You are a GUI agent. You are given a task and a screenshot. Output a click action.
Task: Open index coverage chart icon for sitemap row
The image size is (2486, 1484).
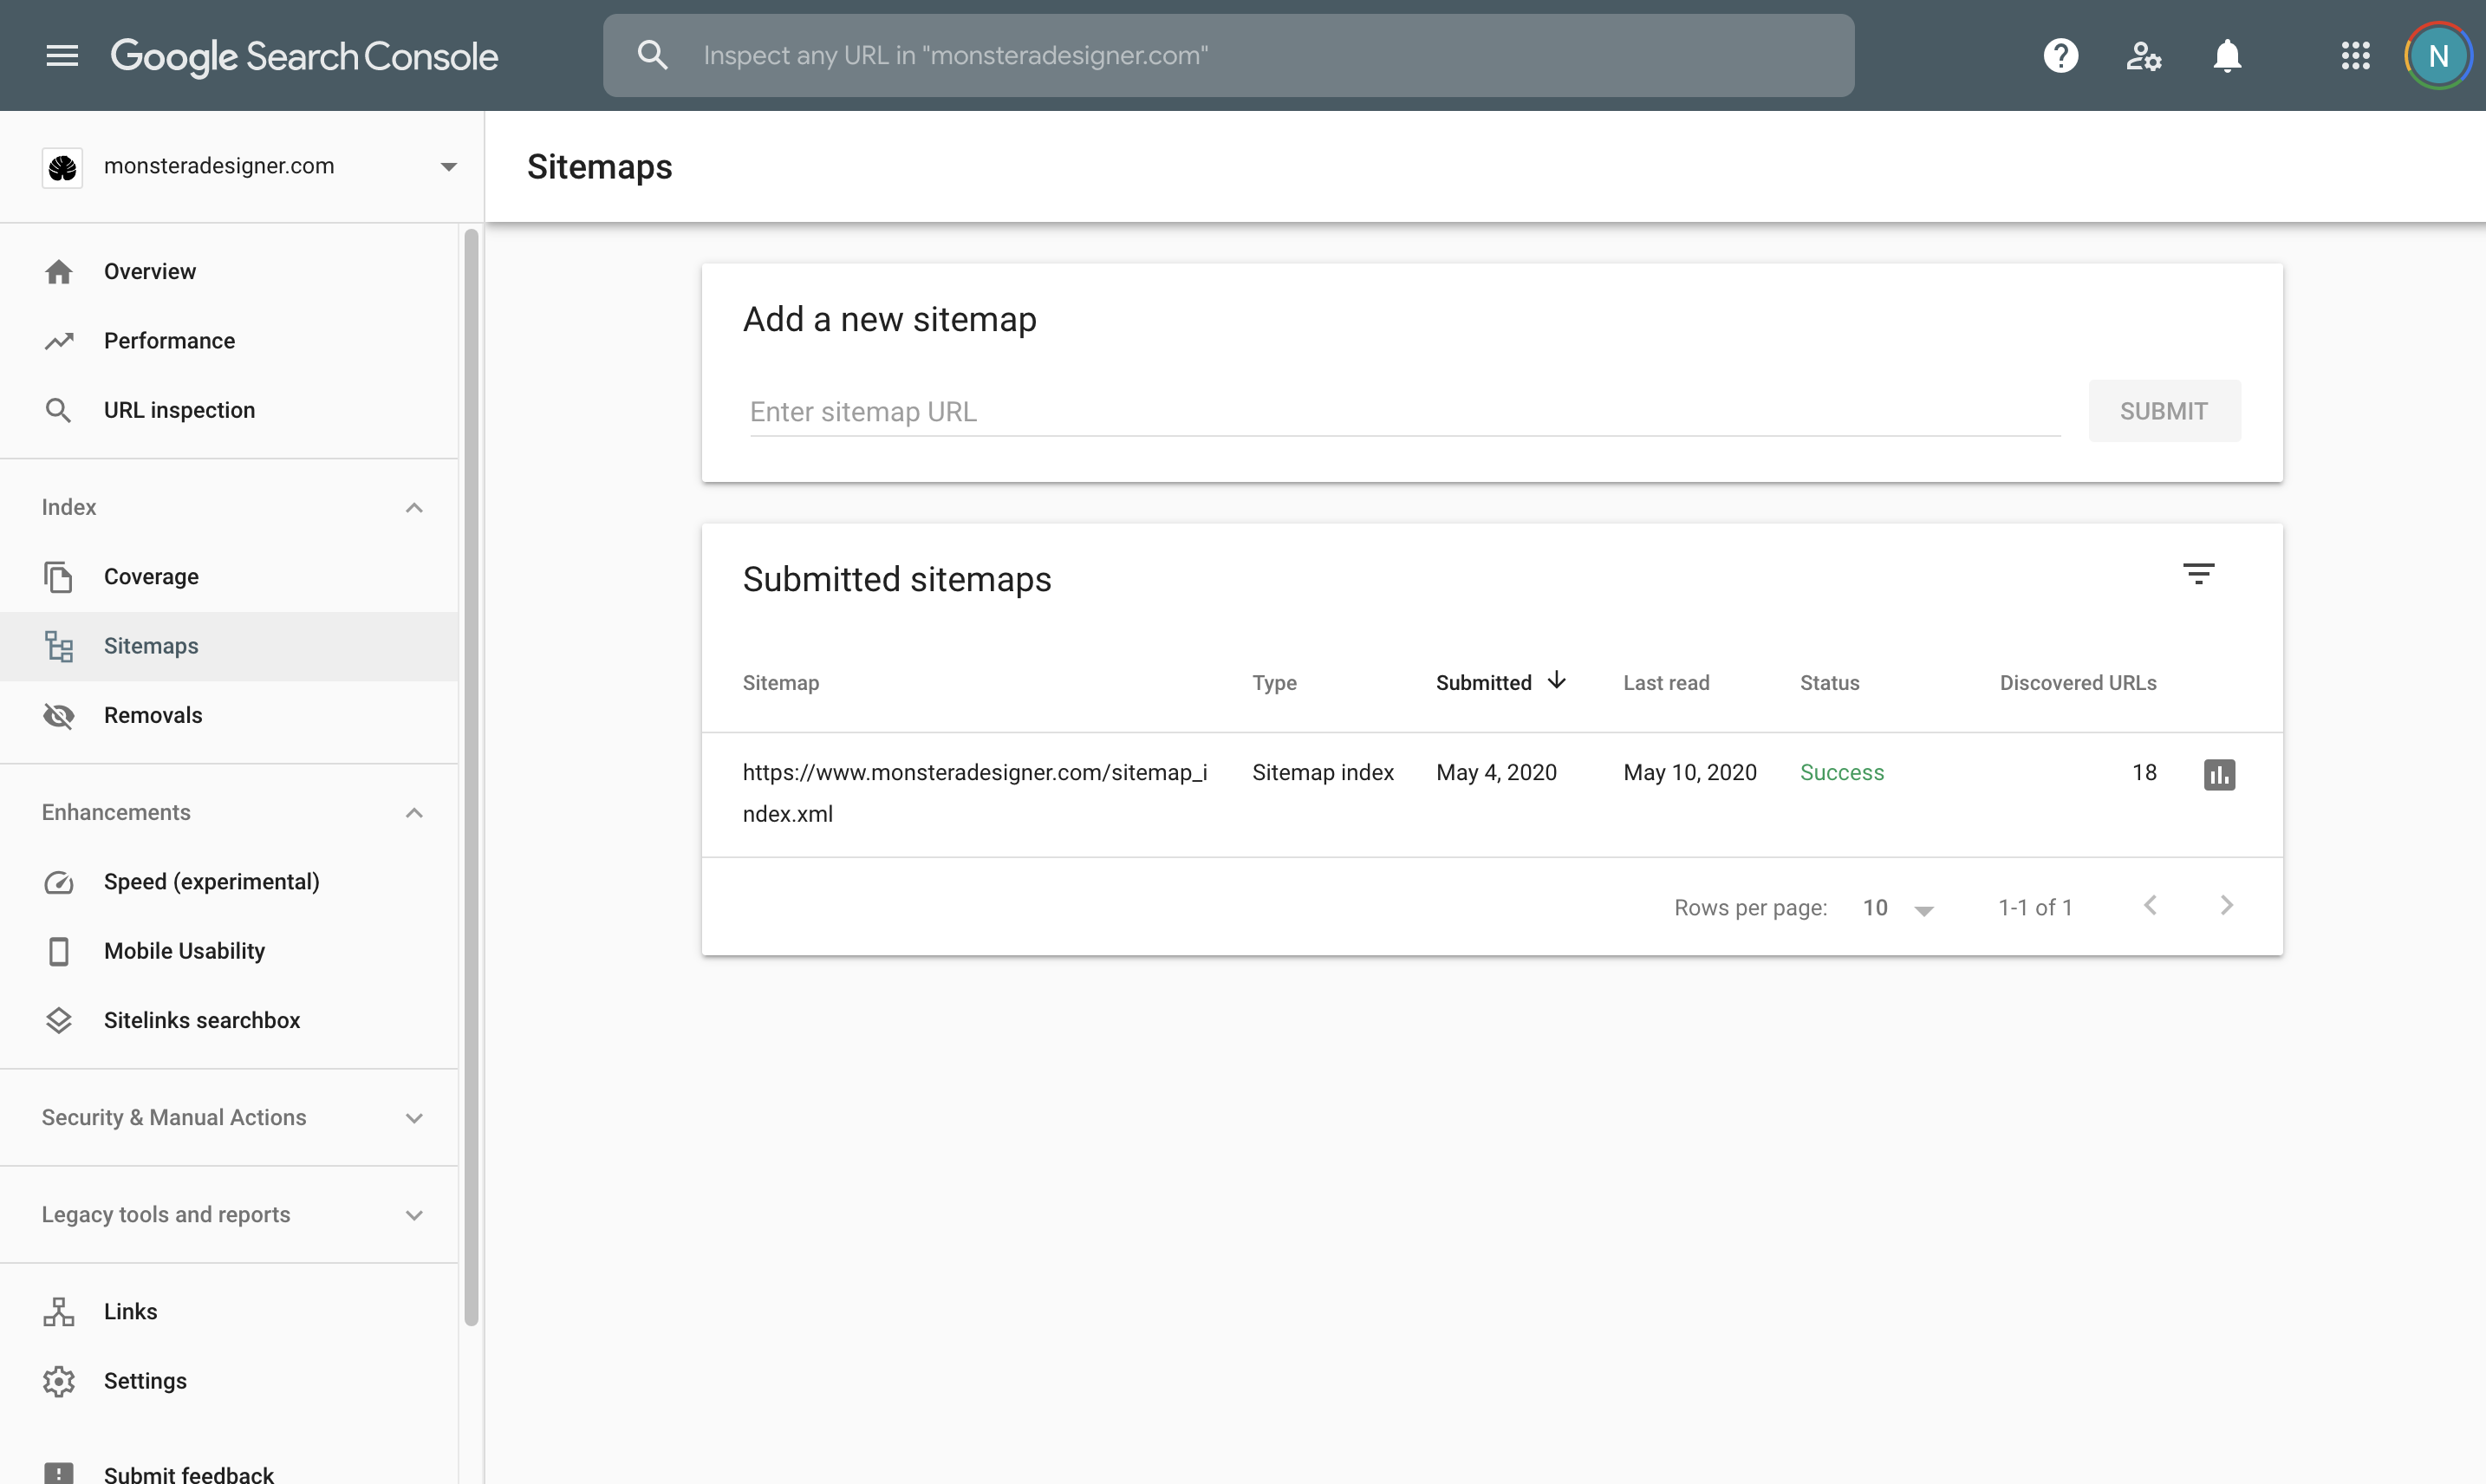(2219, 774)
